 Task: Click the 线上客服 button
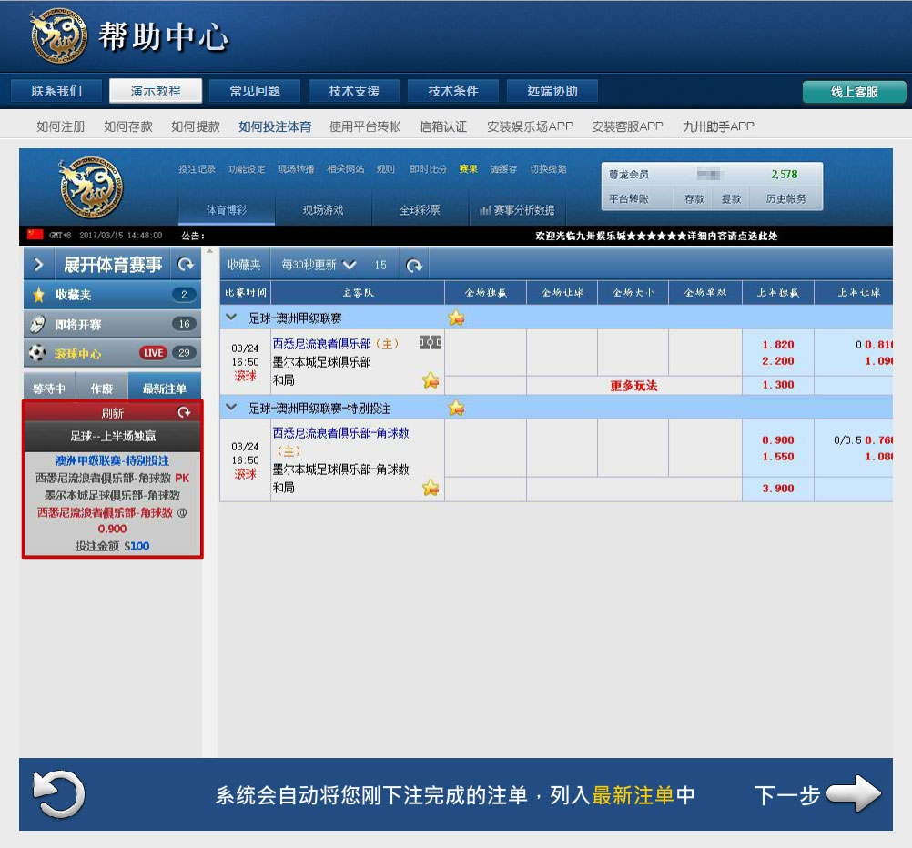854,92
